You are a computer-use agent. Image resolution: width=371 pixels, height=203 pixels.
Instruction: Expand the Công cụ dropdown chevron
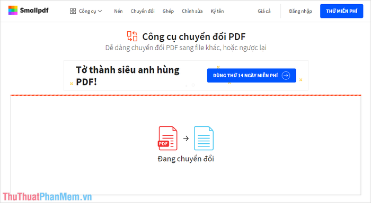click(x=100, y=11)
